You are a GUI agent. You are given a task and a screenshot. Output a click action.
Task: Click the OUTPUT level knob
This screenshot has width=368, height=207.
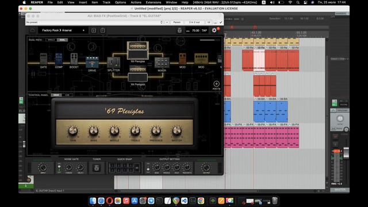[x=206, y=167]
